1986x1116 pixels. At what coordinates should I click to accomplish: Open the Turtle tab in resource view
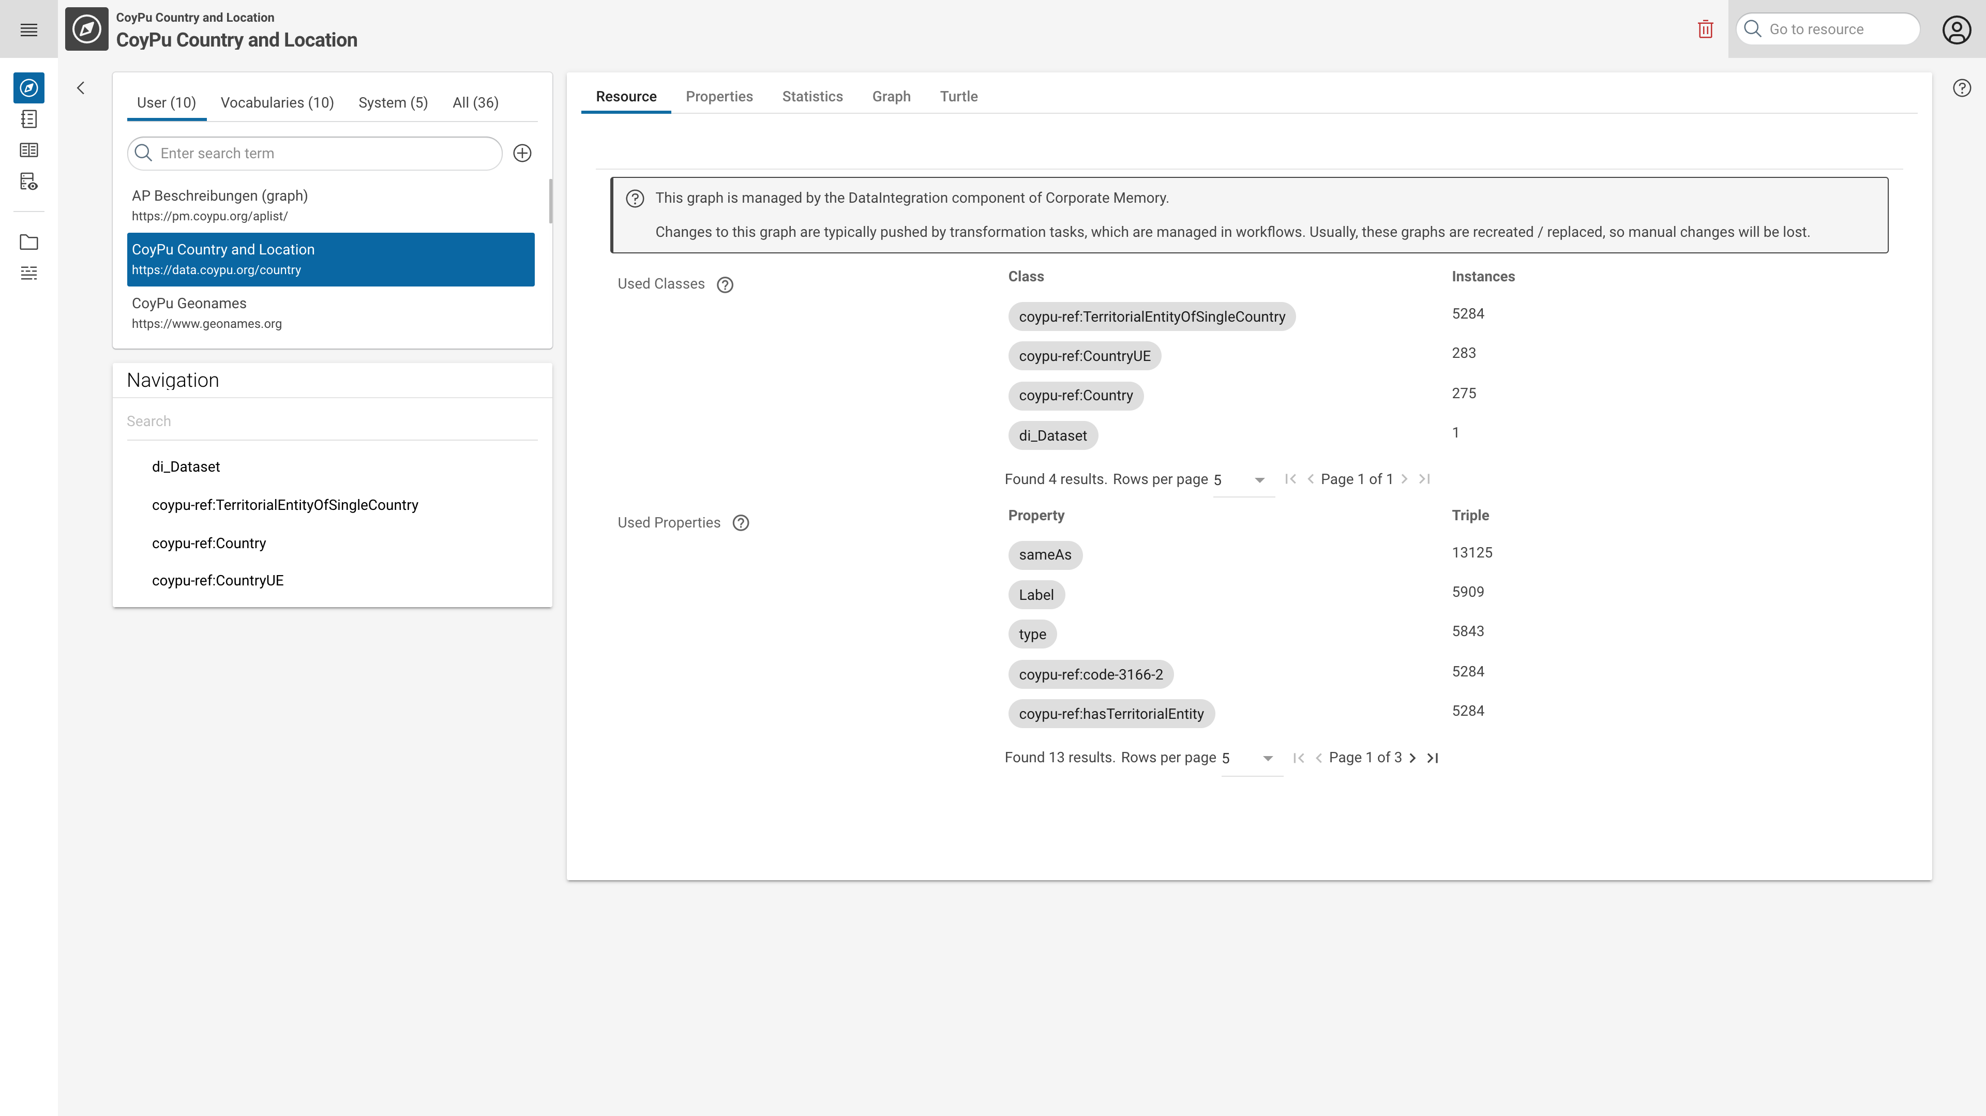tap(958, 96)
